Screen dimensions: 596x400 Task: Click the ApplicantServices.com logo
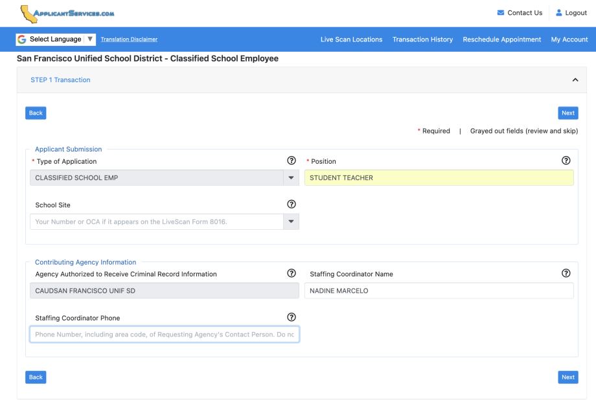click(x=67, y=13)
